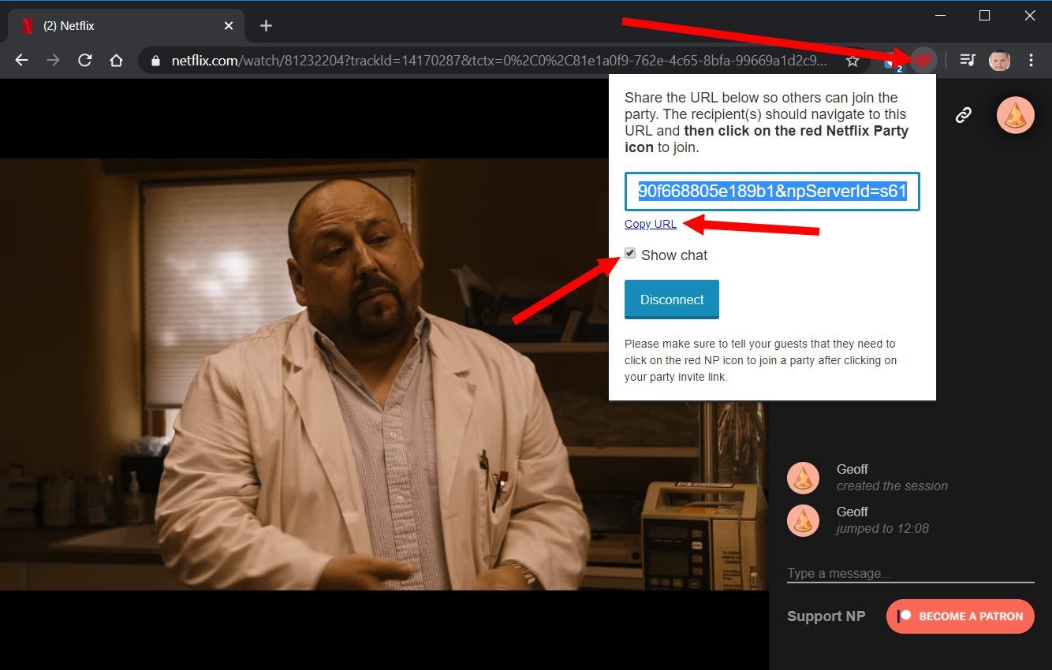Click the pizza user avatar at sidebar top
Viewport: 1052px width, 670px height.
(x=1016, y=115)
